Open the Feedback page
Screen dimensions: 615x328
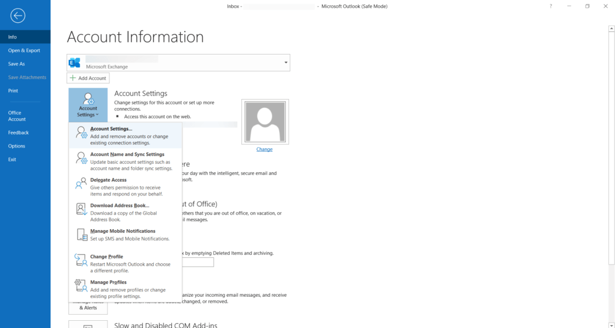pos(25,133)
